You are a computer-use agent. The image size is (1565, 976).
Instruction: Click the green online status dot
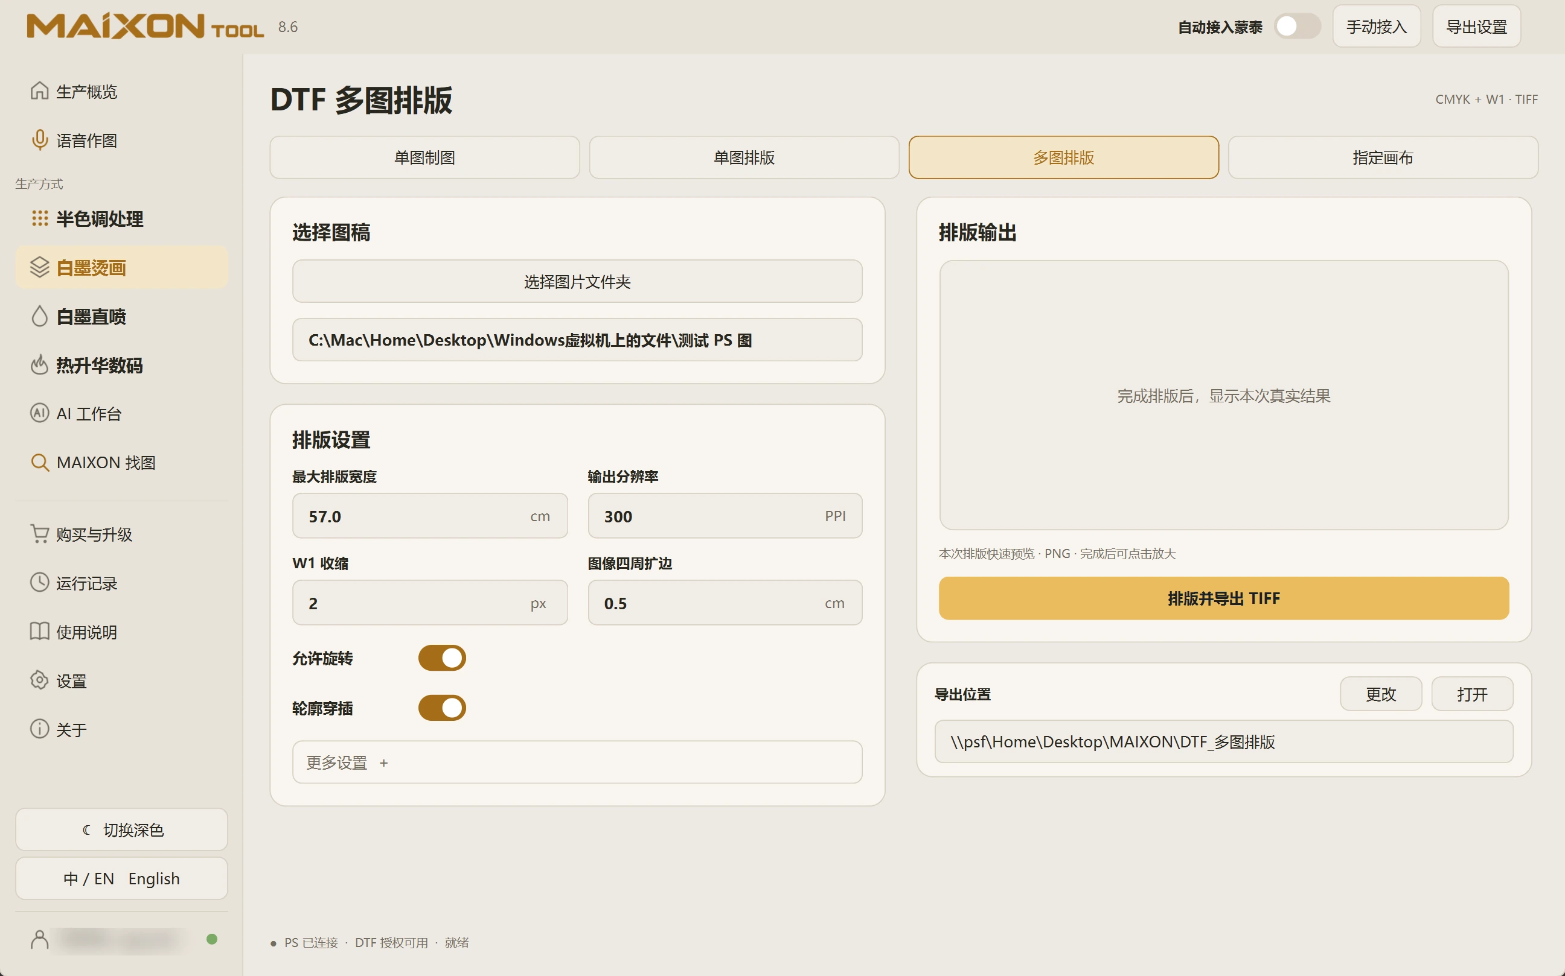(x=211, y=939)
